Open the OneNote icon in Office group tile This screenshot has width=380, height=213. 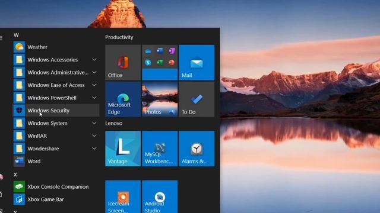pos(172,51)
